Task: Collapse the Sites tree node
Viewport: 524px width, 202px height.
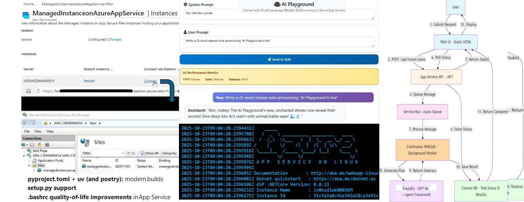Action: [x=29, y=165]
